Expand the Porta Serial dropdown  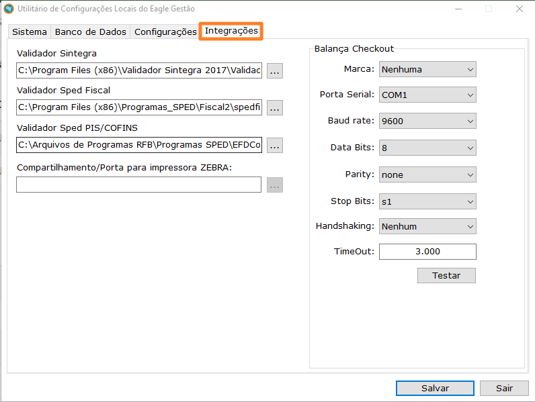tap(427, 95)
